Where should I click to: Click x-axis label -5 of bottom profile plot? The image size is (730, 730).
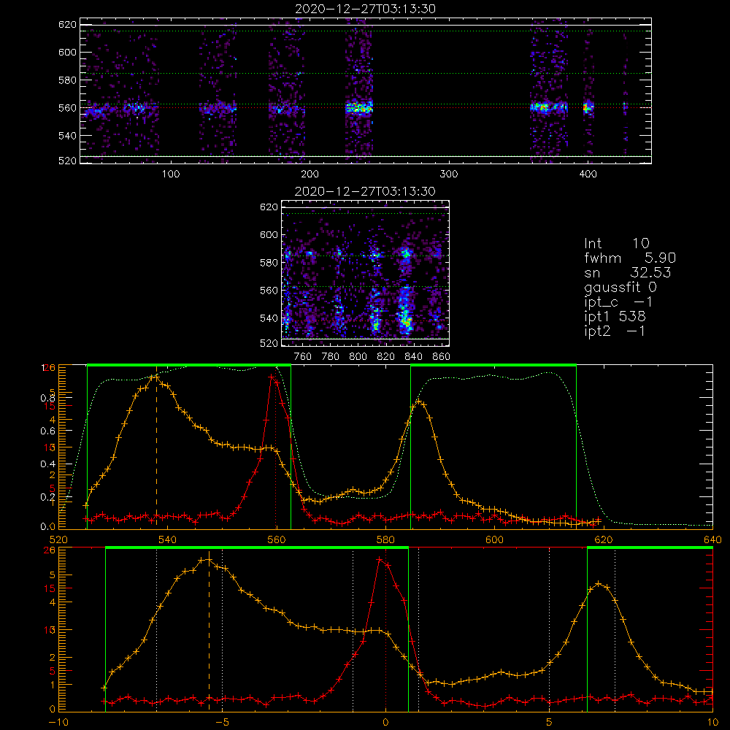223,723
